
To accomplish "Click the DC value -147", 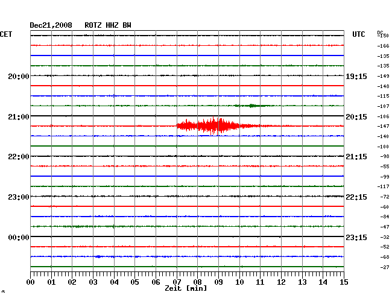I will [383, 126].
